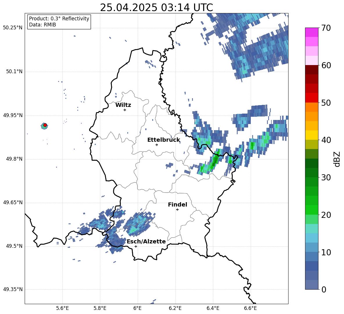Click the 49.65°N latitude label
Image resolution: width=344 pixels, height=314 pixels.
[x=13, y=202]
